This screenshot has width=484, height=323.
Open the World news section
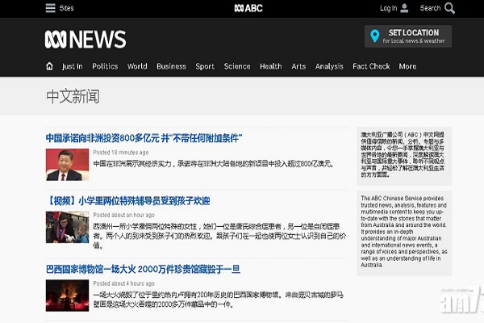[137, 66]
